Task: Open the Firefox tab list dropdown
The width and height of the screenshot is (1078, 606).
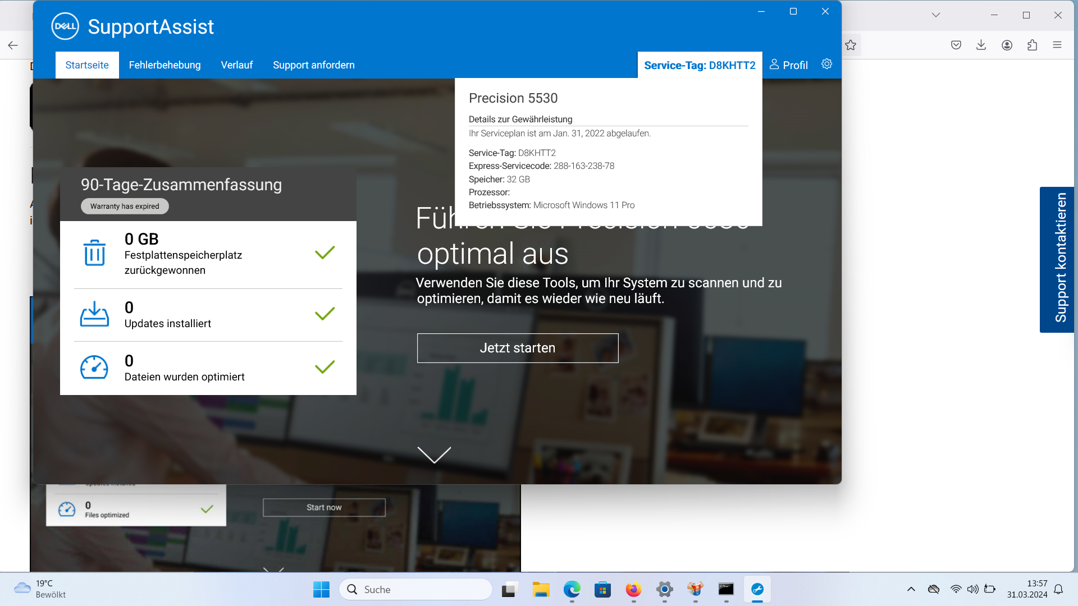Action: [935, 15]
